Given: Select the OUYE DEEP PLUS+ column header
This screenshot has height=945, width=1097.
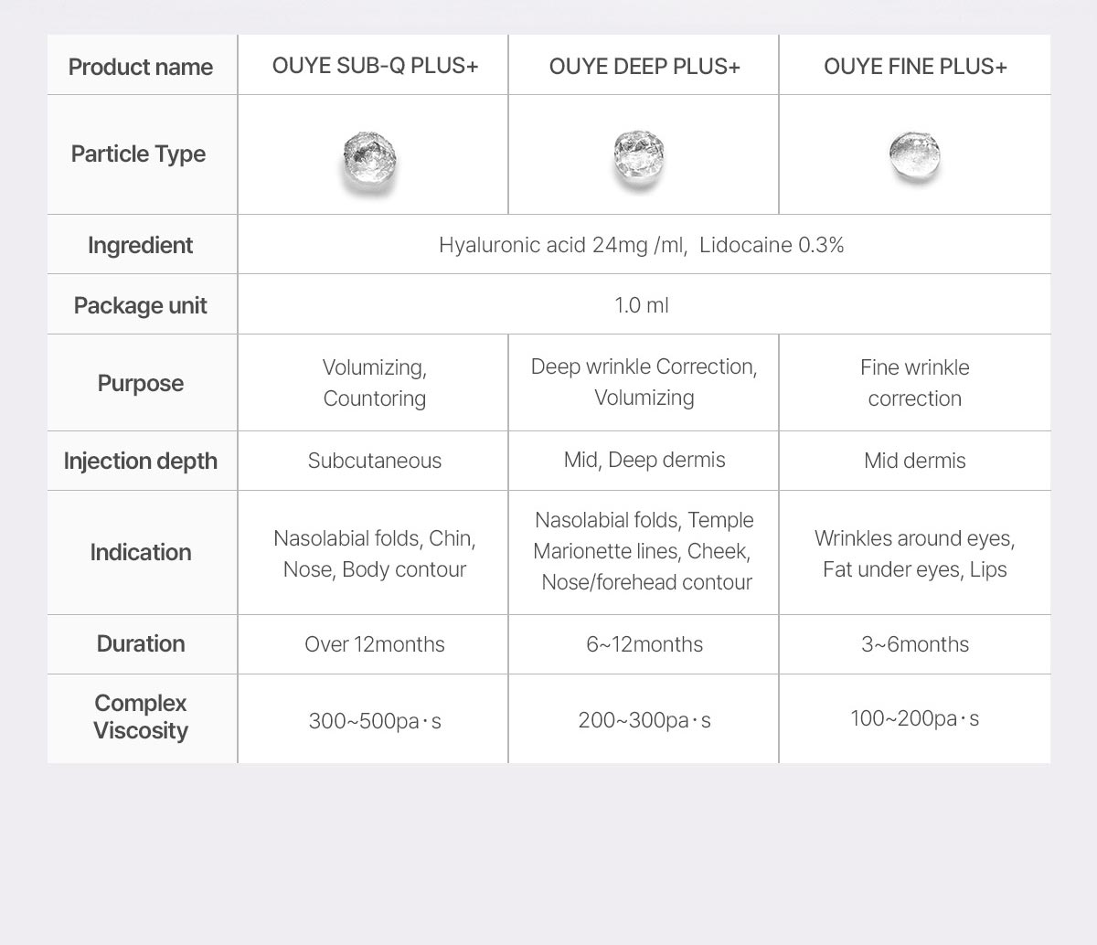Looking at the screenshot, I should (644, 67).
